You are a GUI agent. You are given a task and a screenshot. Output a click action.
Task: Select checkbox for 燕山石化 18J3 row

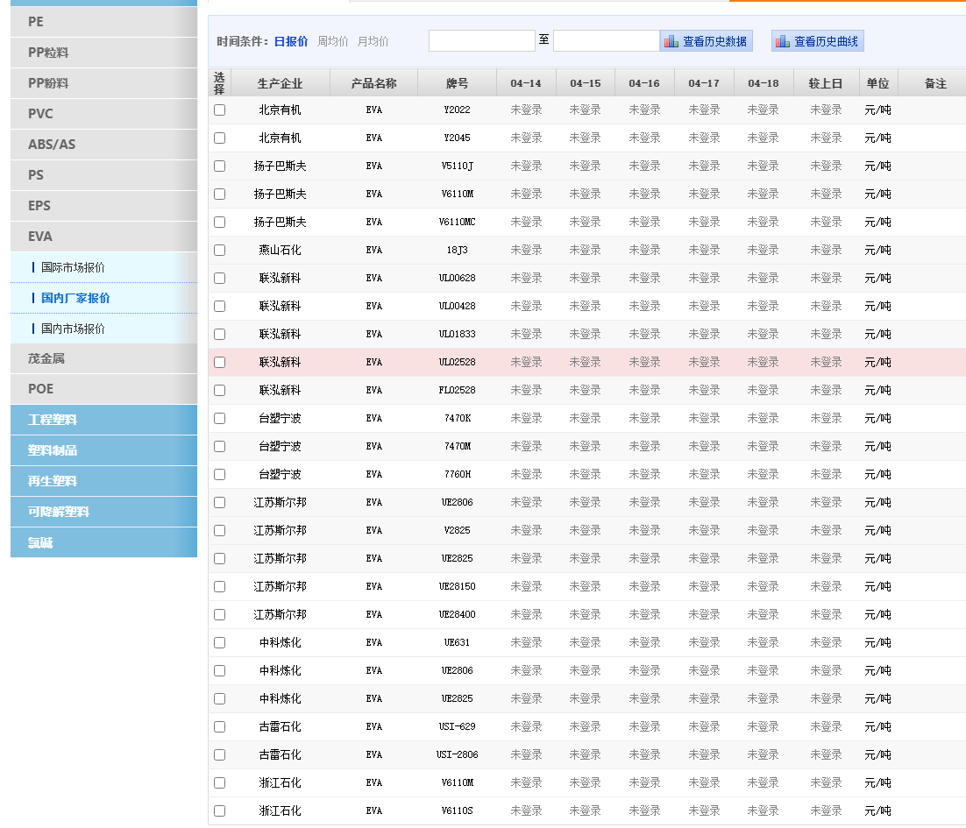(219, 250)
